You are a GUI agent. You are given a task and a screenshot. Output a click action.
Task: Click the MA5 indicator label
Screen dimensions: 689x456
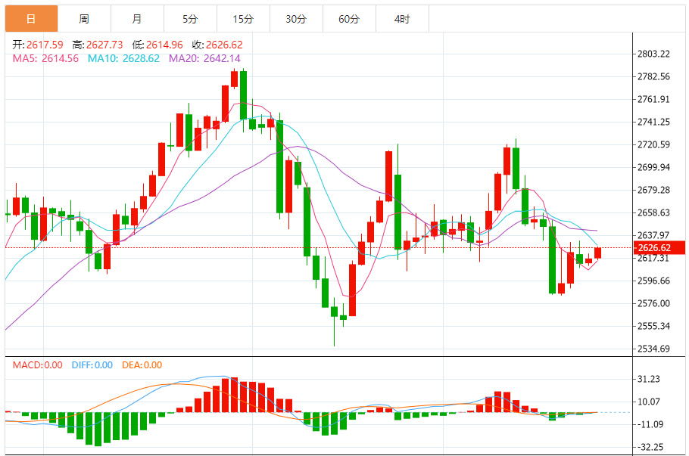(x=45, y=58)
